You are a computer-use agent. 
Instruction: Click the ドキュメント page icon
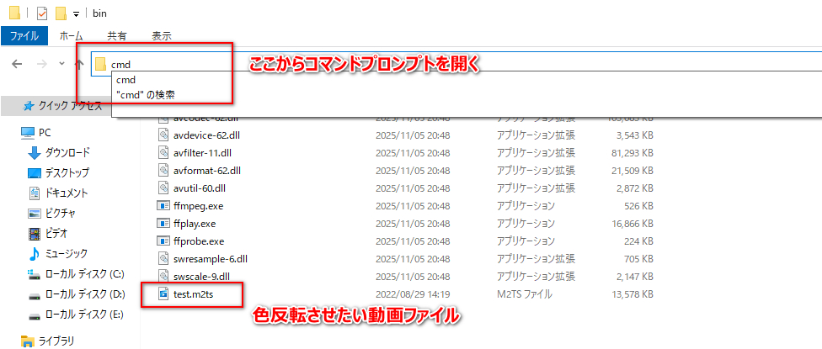[x=34, y=193]
